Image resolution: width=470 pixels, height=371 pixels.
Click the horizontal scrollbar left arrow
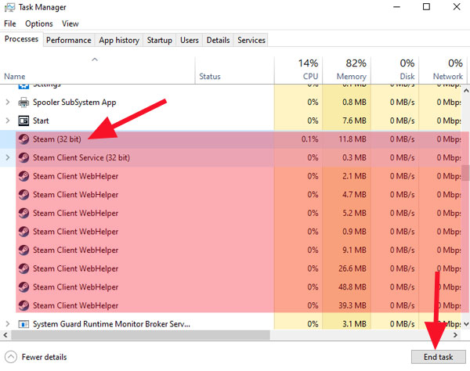pyautogui.click(x=5, y=335)
